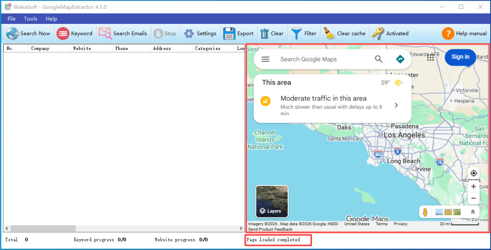
Task: Click the Stop hand button
Action: (158, 34)
